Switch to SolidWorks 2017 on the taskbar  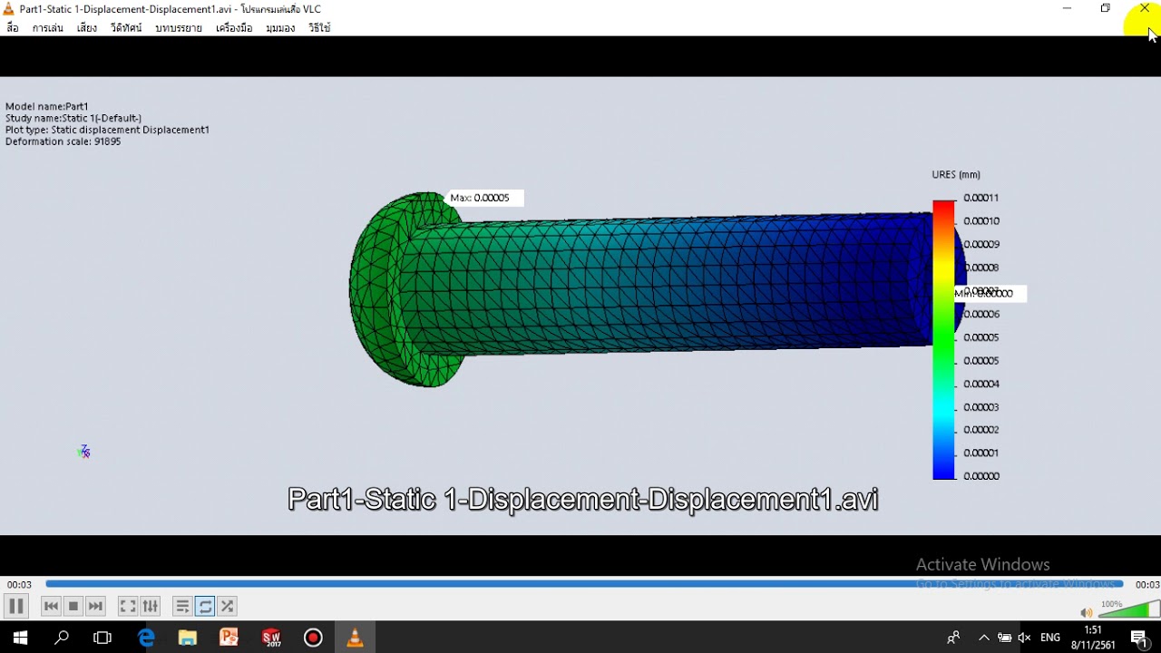pos(271,638)
